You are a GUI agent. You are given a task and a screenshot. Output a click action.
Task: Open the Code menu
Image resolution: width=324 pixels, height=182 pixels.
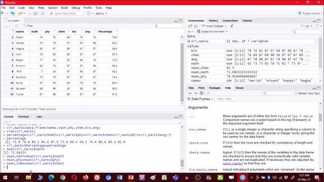click(x=21, y=8)
